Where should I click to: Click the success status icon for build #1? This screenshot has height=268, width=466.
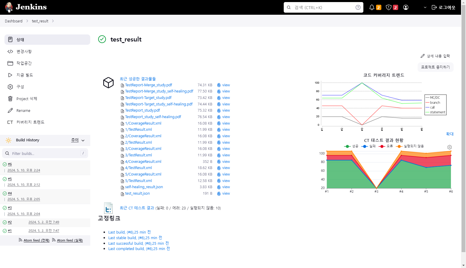[x=5, y=231]
